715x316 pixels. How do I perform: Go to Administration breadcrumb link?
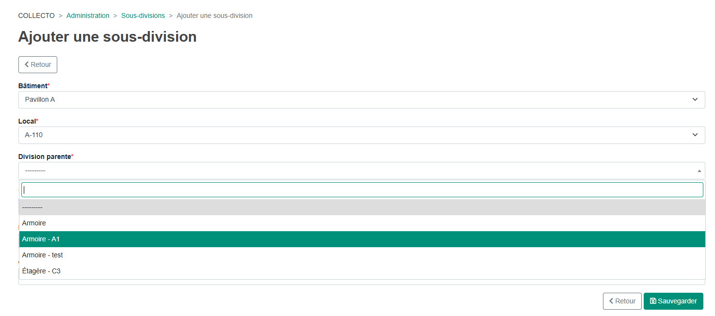coord(88,16)
